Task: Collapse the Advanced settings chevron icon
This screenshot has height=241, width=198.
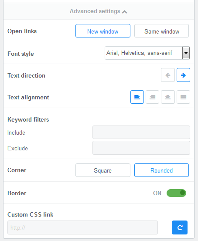Action: 124,12
